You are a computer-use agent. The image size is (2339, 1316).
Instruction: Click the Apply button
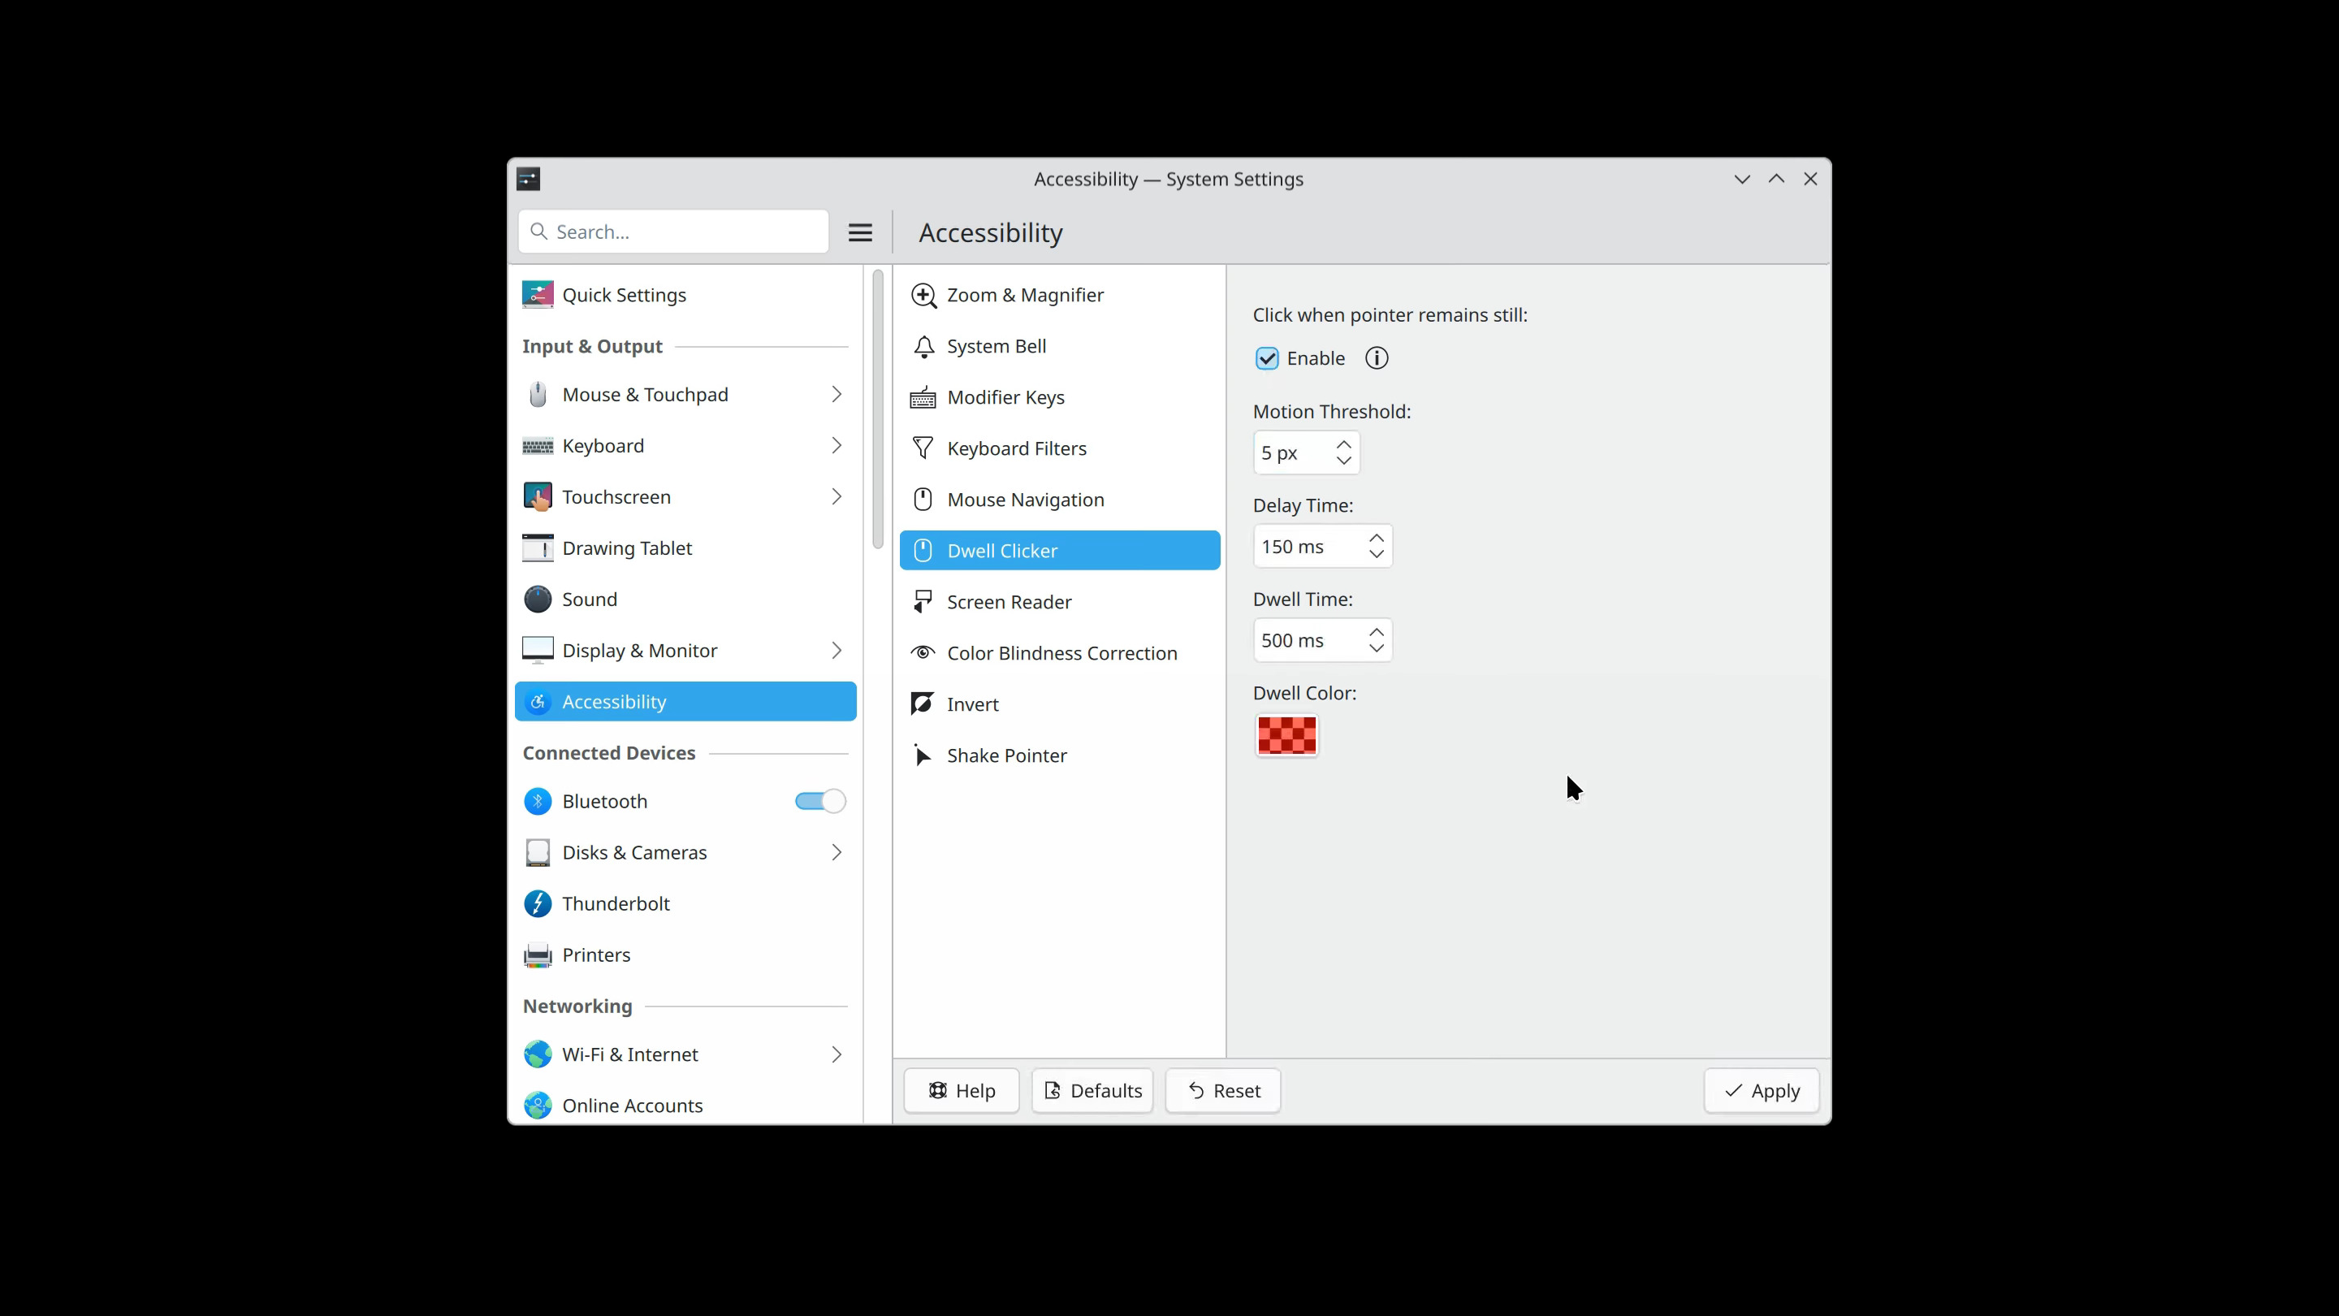pos(1762,1091)
